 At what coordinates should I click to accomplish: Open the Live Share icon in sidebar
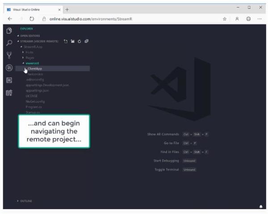coord(9,93)
